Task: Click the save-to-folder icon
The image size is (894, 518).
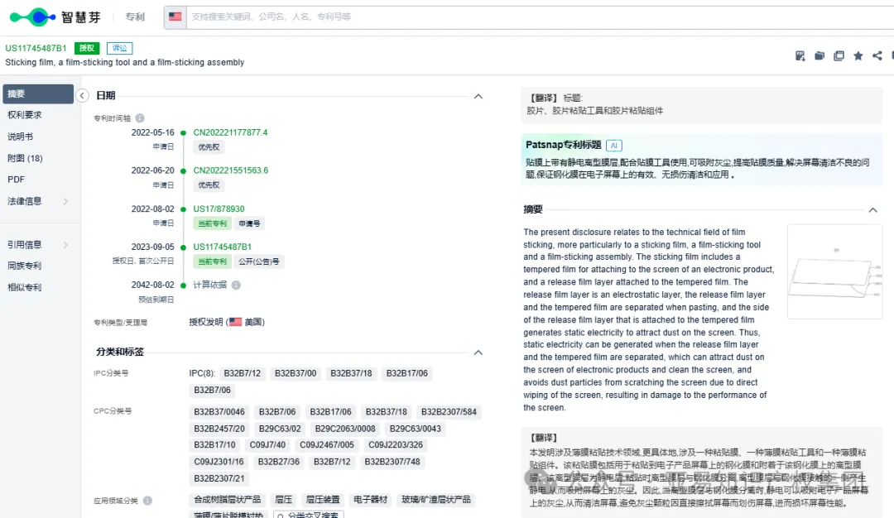Action: tap(819, 55)
